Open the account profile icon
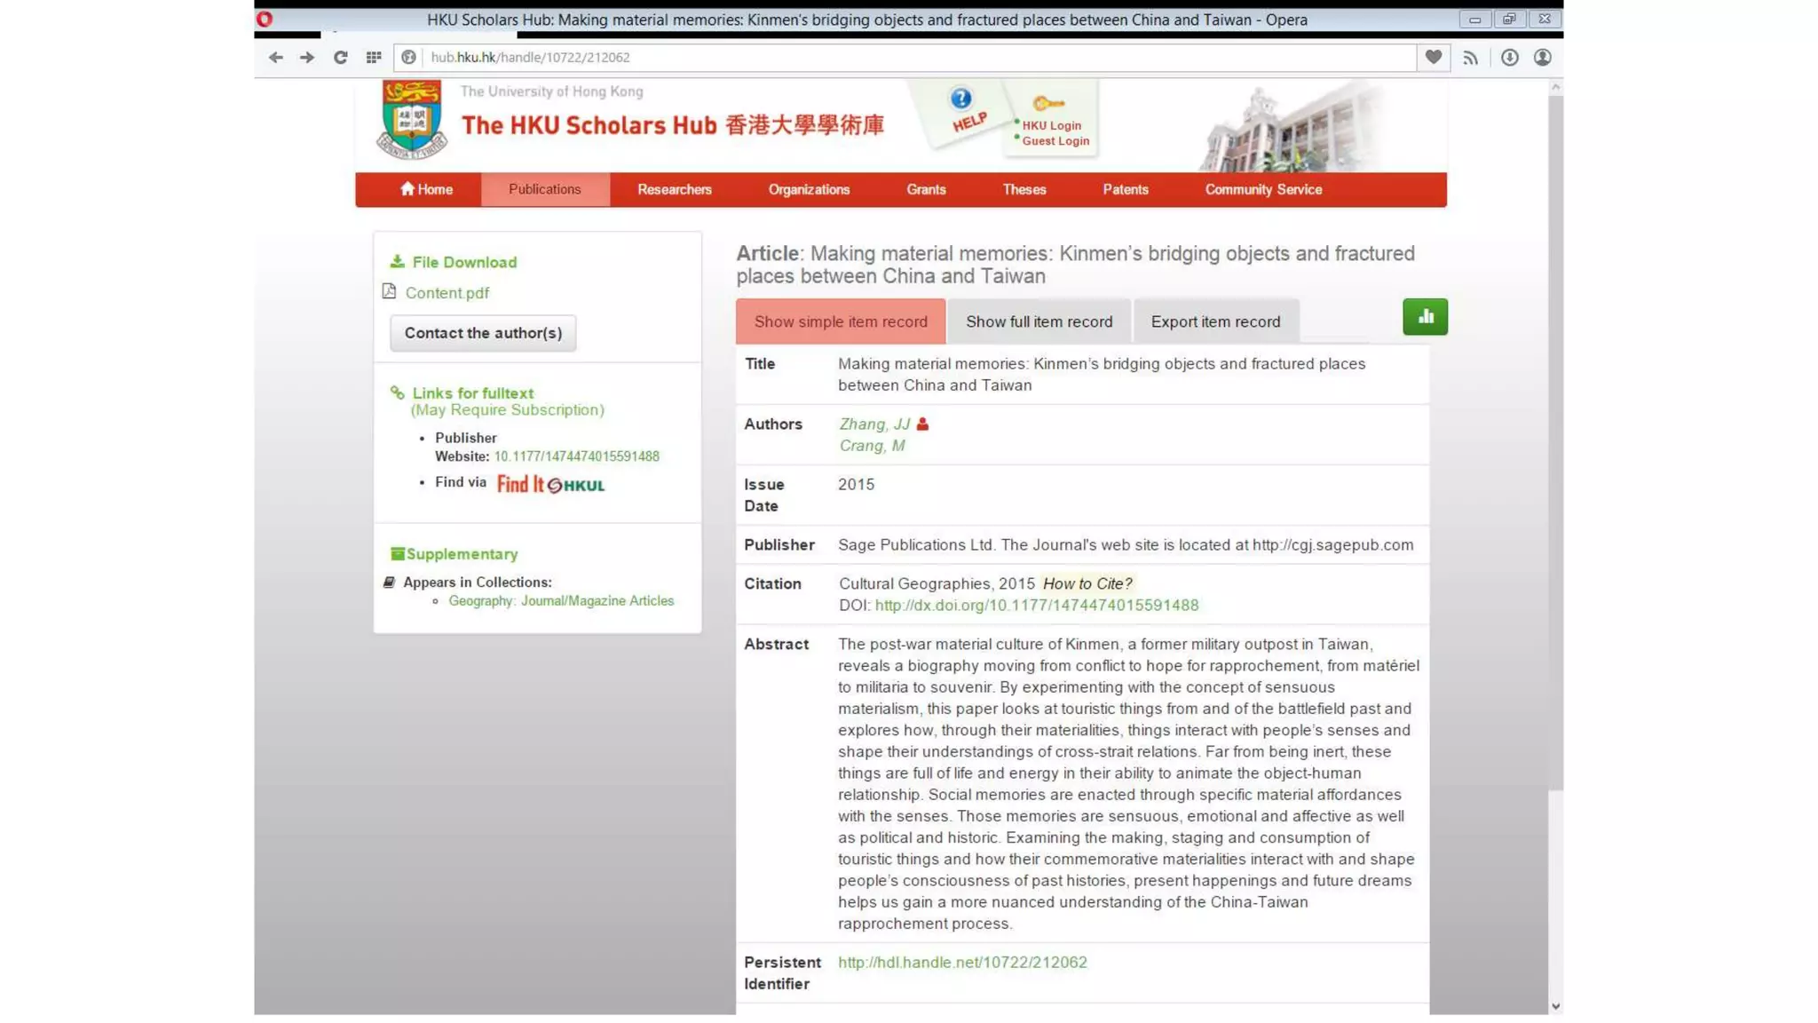 coord(1543,58)
